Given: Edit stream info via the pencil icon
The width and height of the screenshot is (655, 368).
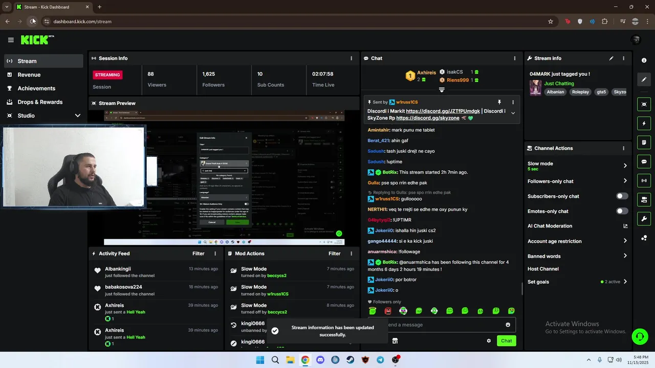Looking at the screenshot, I should coord(611,58).
